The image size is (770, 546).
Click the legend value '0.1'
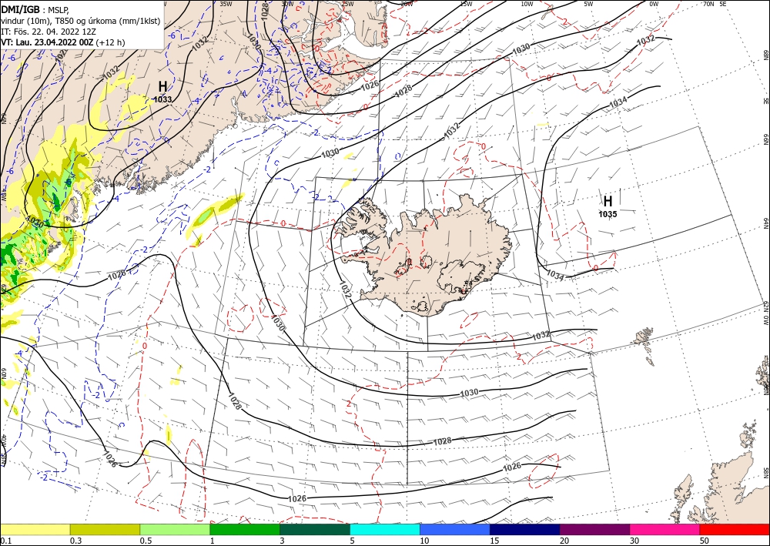pyautogui.click(x=5, y=541)
